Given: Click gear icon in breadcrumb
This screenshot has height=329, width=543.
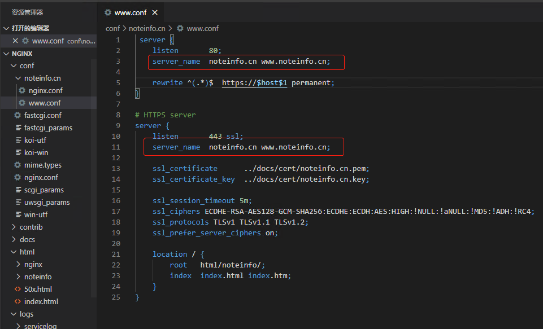Looking at the screenshot, I should coord(180,28).
